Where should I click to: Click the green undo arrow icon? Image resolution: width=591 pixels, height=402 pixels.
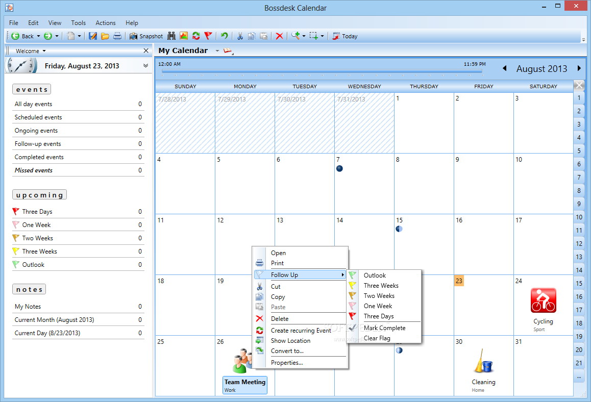click(x=224, y=36)
